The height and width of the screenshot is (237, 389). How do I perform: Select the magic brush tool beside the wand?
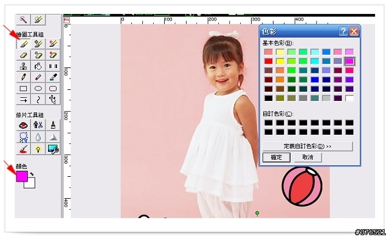click(38, 19)
